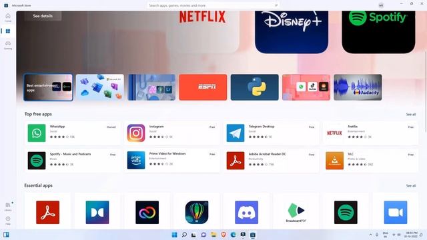Click the Owned label on WhatsApp card
This screenshot has width=427, height=240.
pos(111,127)
